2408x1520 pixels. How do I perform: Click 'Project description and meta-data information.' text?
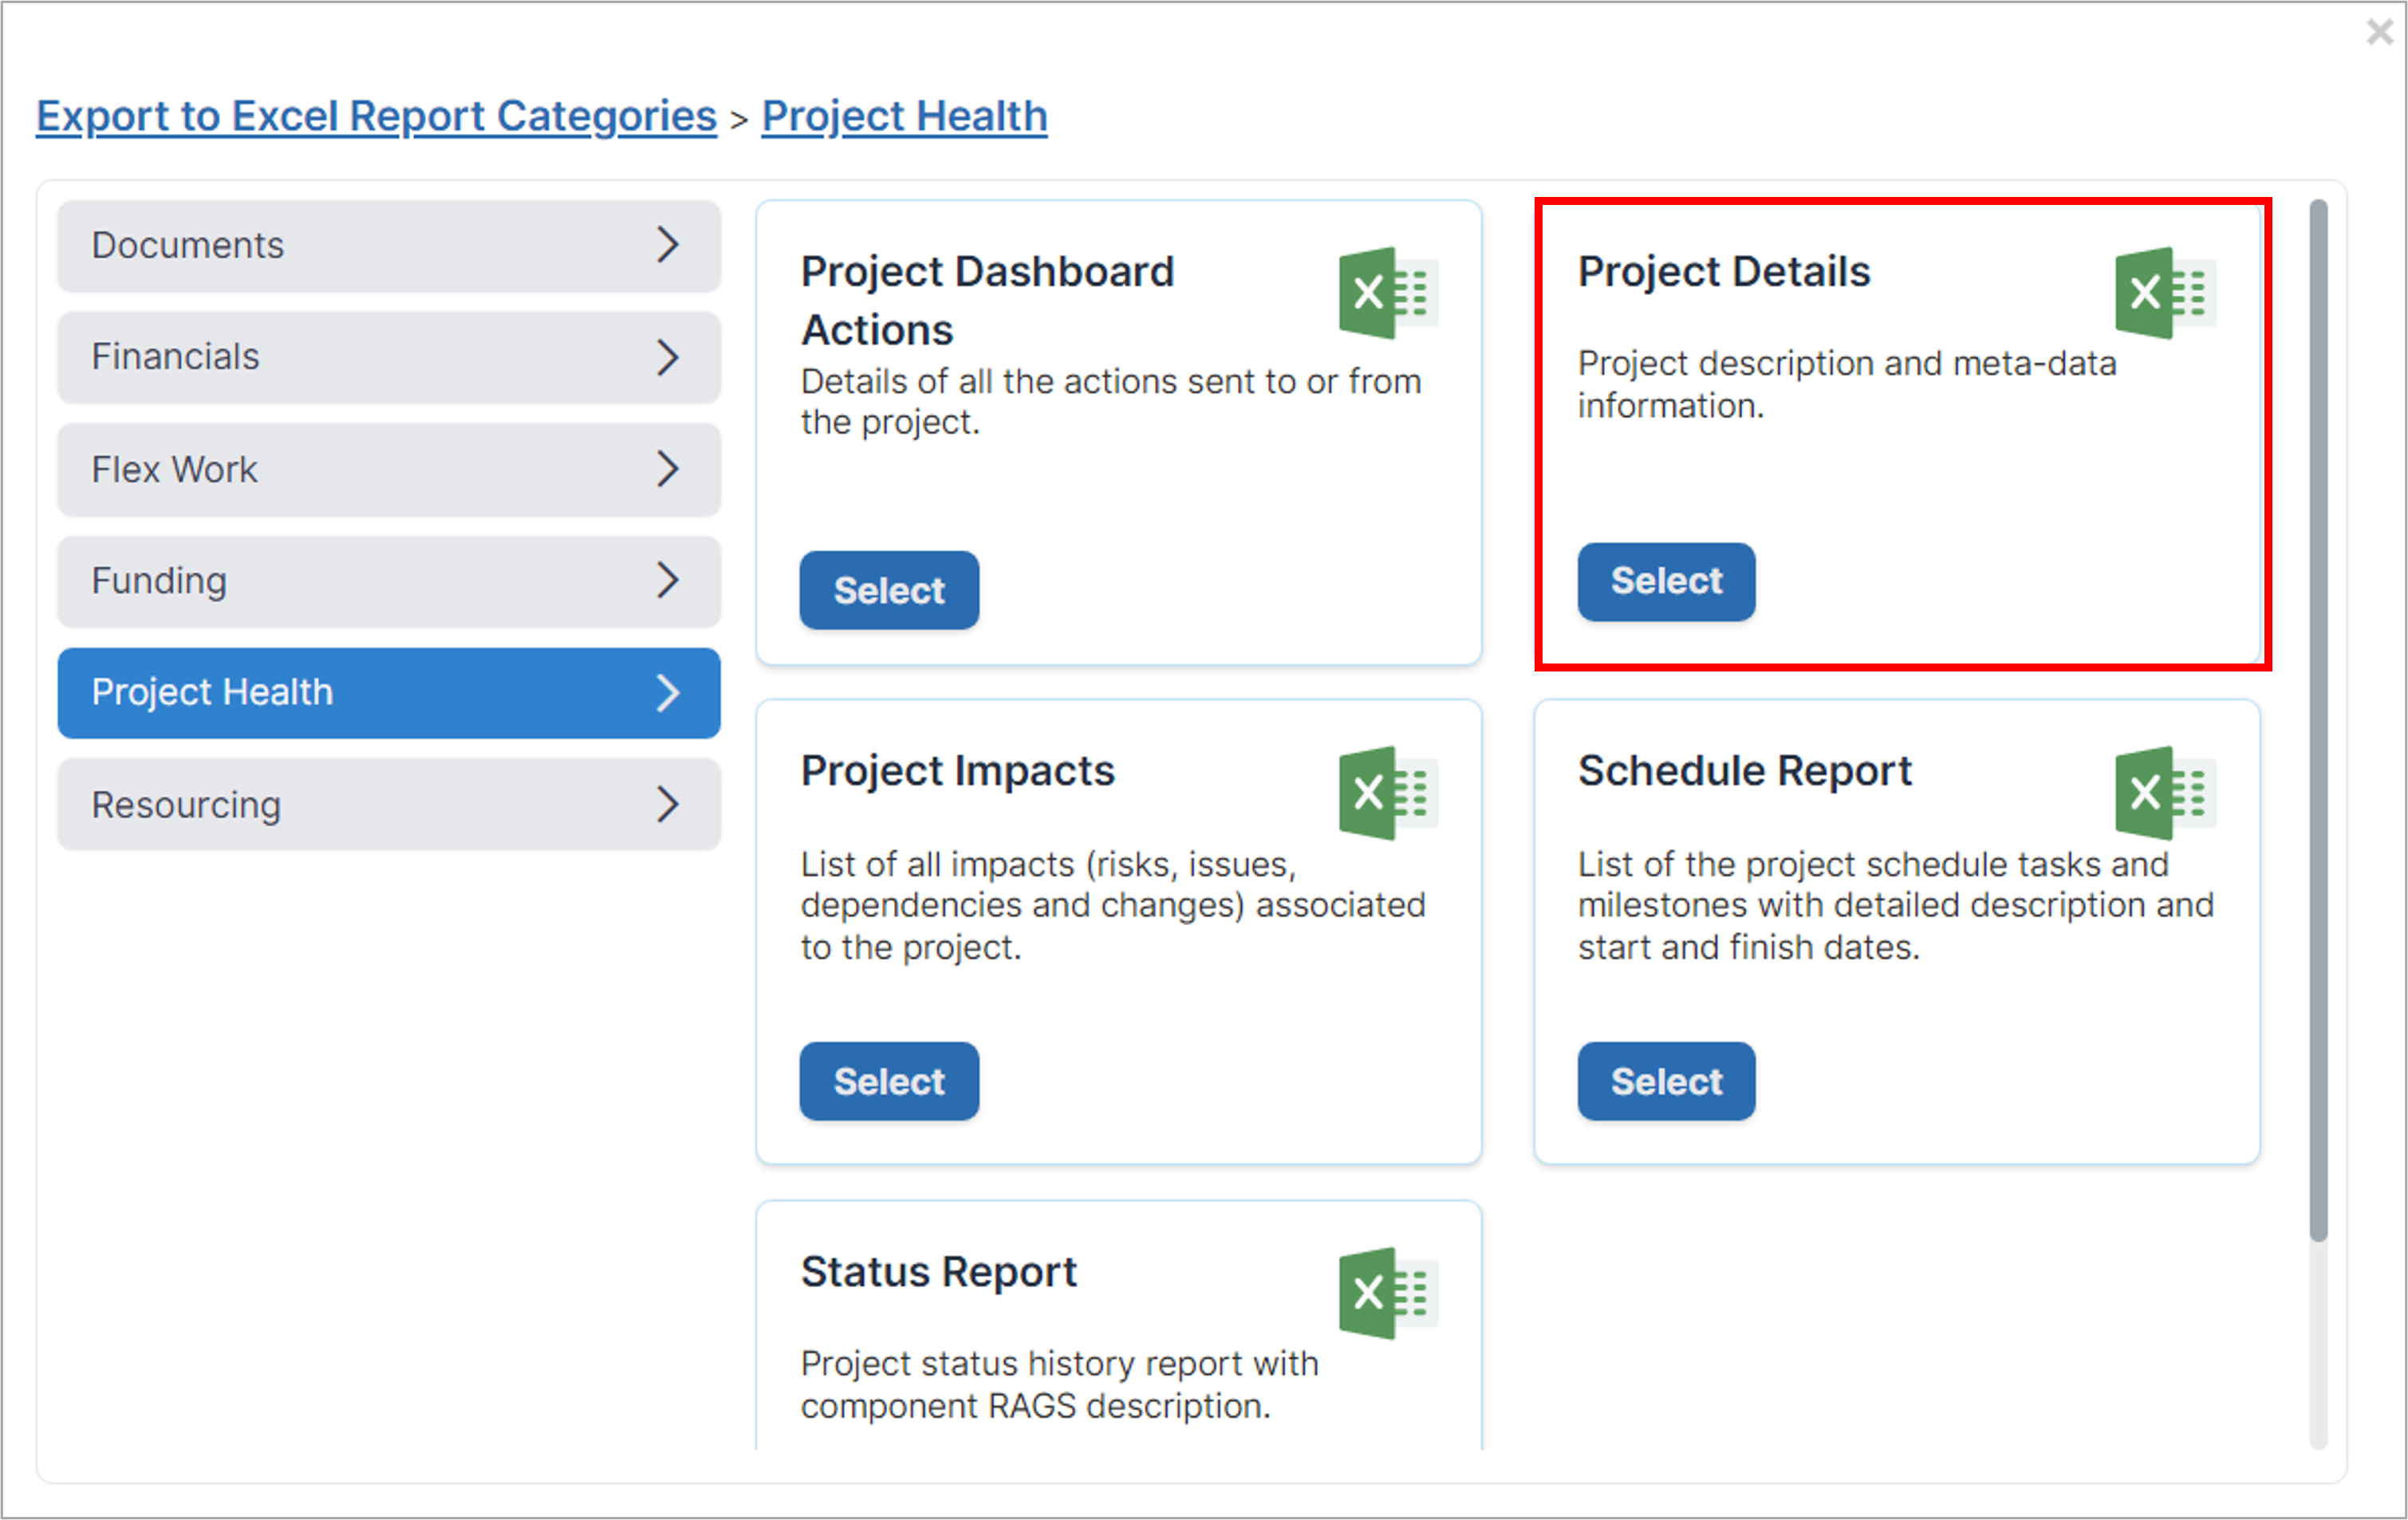pyautogui.click(x=1847, y=384)
